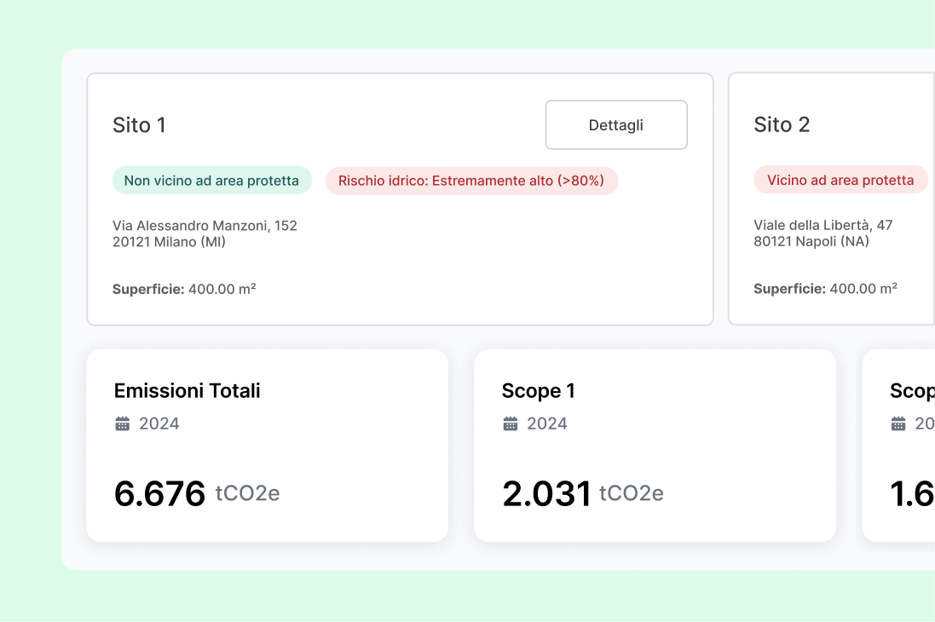Click the calendar icon on the truncated Scope card

899,423
